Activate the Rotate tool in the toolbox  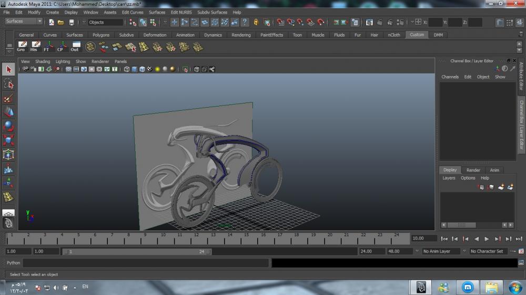8,126
